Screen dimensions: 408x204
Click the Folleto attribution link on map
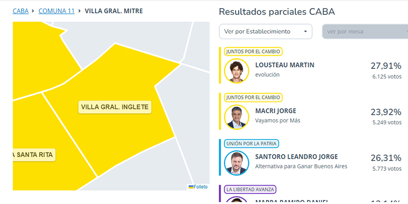tap(200, 187)
